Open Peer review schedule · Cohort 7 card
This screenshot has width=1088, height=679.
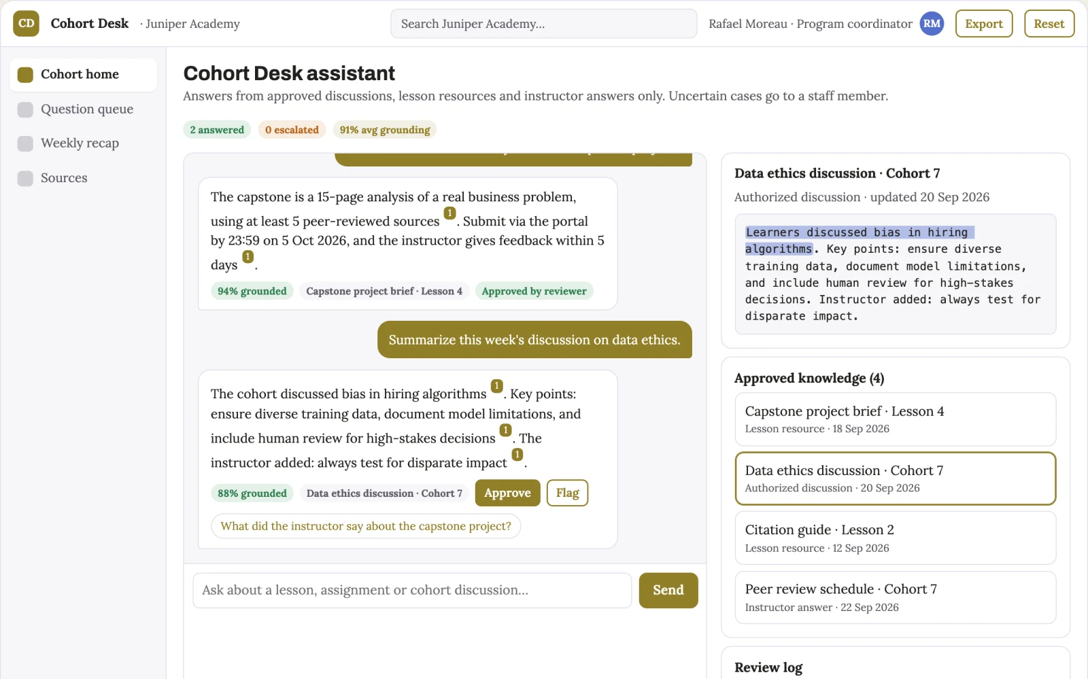[896, 597]
